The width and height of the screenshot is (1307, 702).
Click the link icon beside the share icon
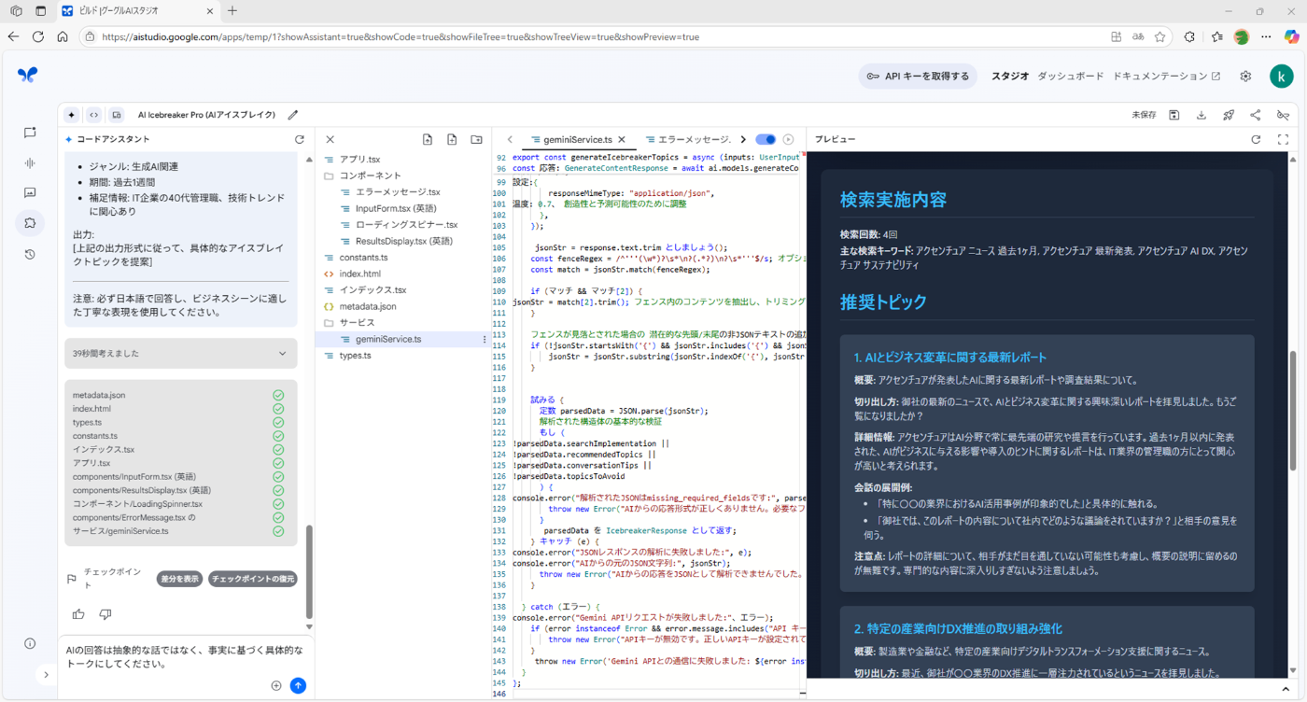coord(1284,115)
